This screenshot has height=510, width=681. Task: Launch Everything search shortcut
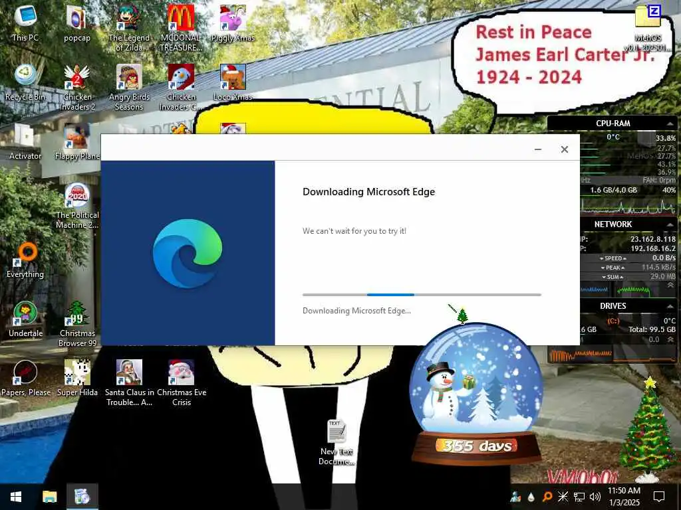(x=25, y=260)
